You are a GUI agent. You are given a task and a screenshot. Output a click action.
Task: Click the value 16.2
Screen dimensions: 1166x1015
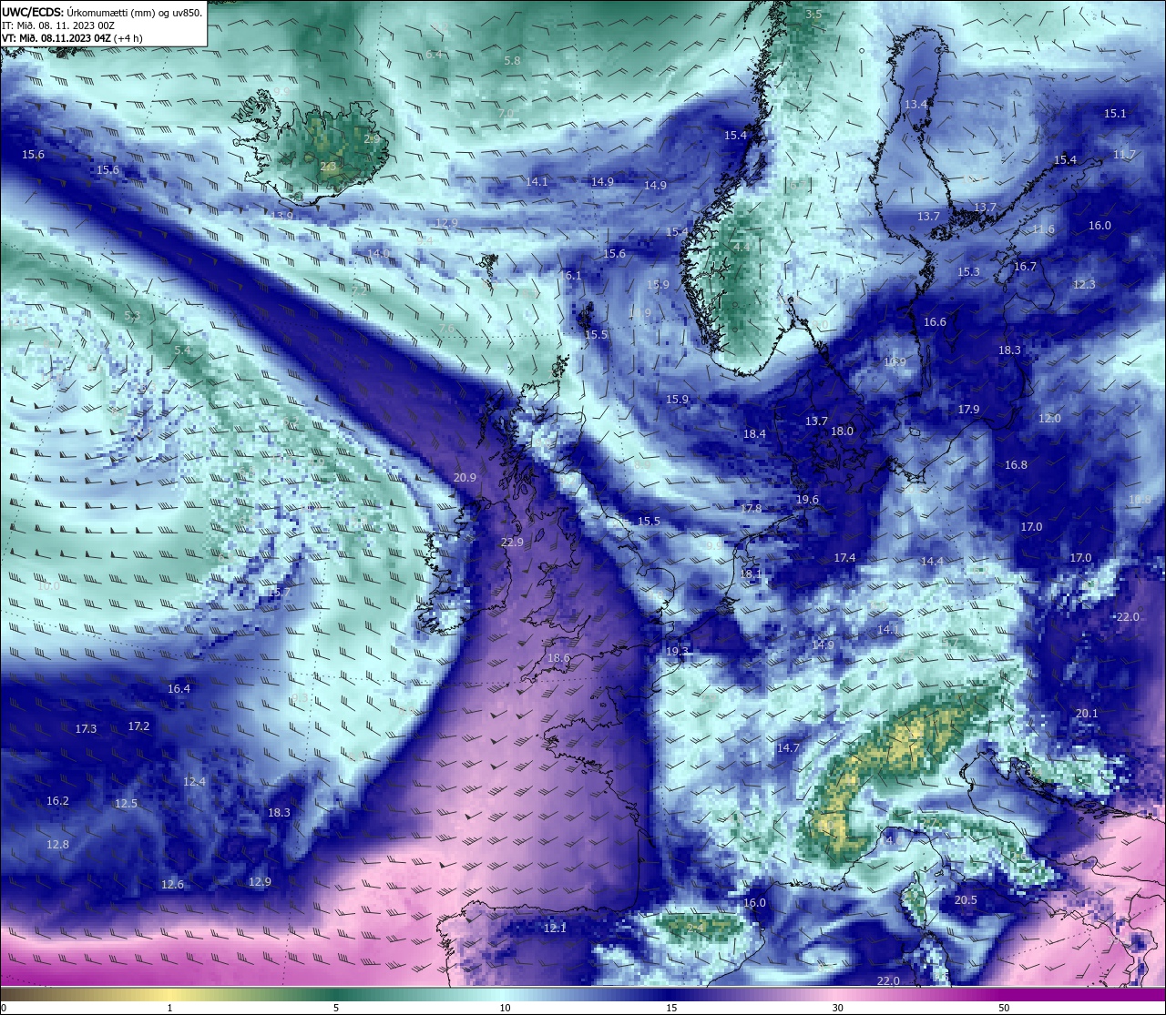tap(57, 800)
